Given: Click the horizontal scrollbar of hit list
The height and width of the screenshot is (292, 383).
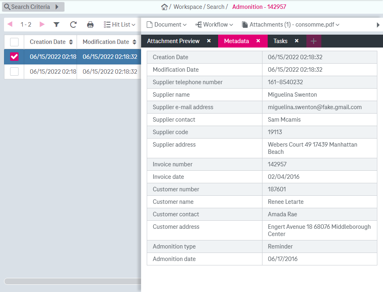Looking at the screenshot, I should point(73,281).
